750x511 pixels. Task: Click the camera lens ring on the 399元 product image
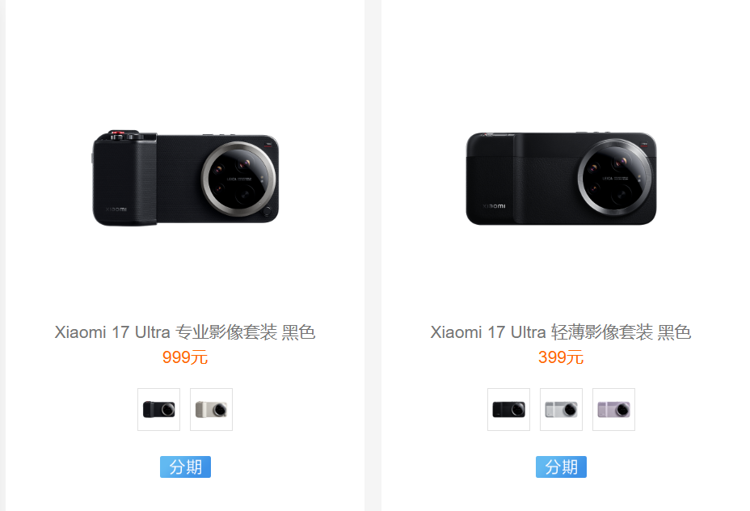pos(615,178)
